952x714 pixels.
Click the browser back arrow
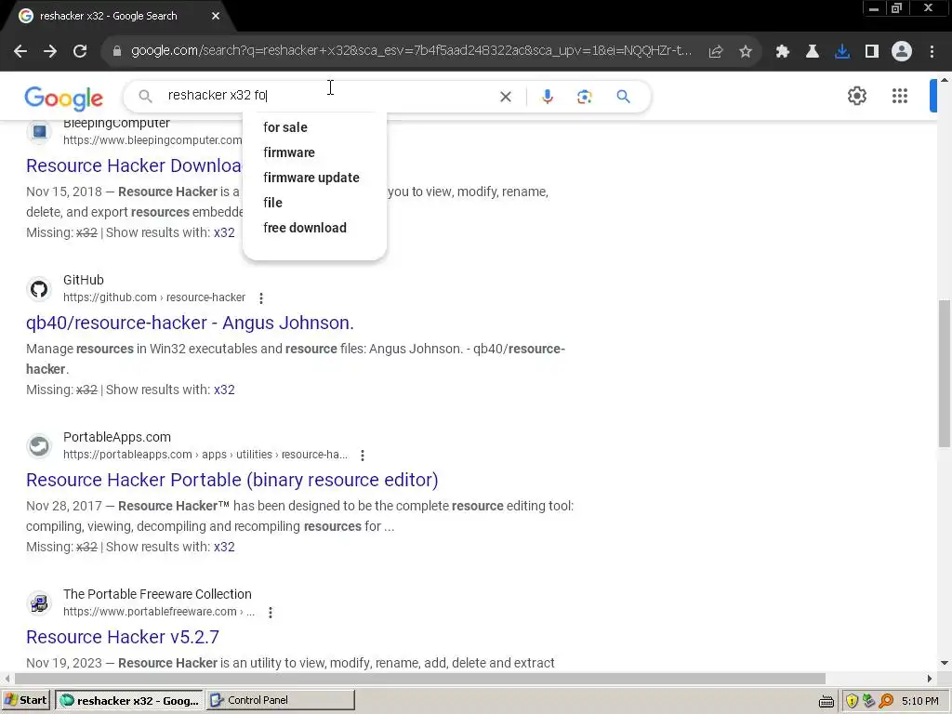pos(20,52)
